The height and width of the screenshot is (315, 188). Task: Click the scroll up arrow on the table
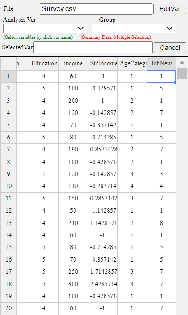click(x=182, y=63)
